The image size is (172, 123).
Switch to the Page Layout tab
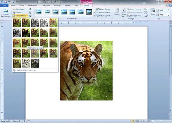33,5
